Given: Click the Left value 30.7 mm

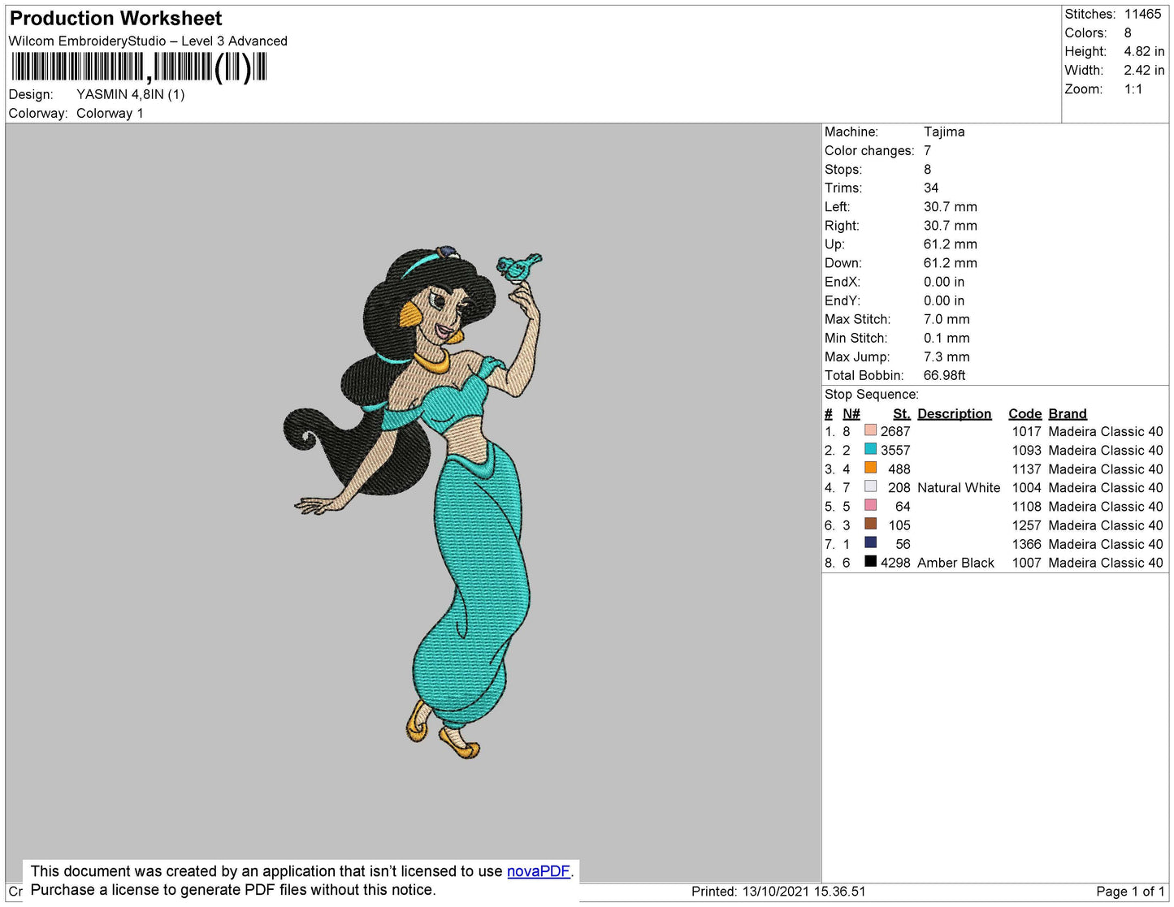Looking at the screenshot, I should [951, 206].
